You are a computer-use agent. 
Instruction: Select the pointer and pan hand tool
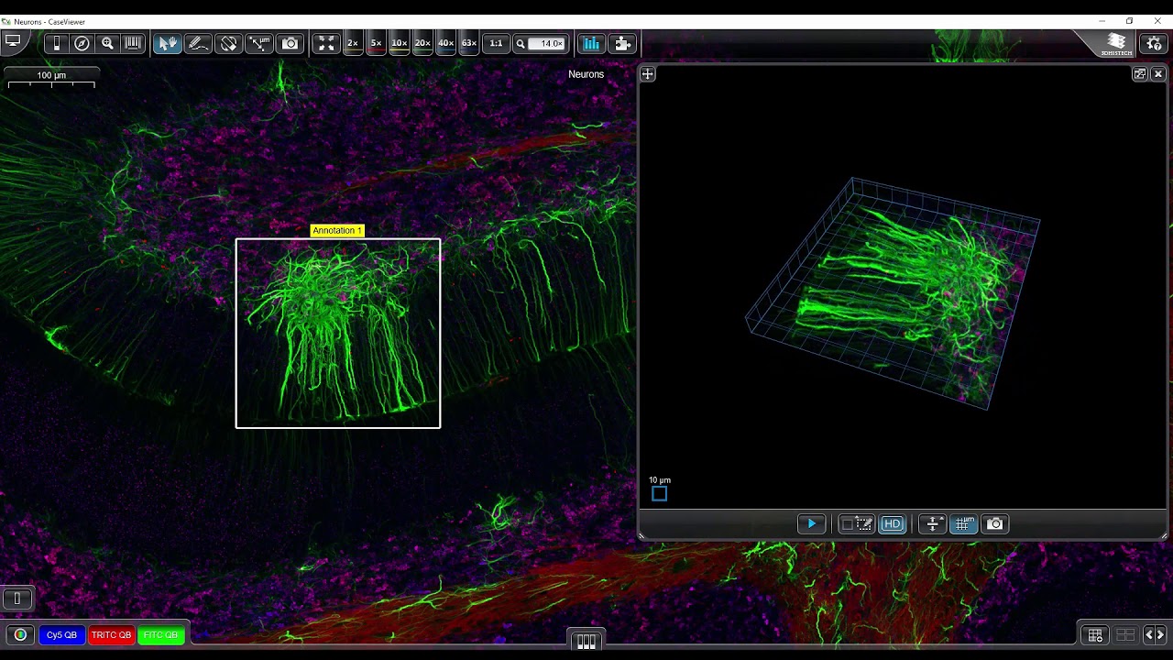pos(167,43)
